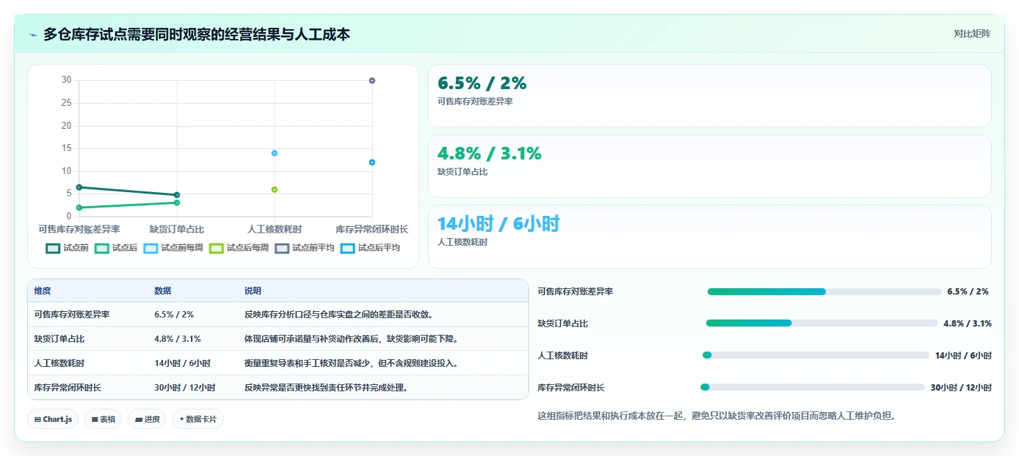Toggle the 试点前平均 legend item
This screenshot has height=456, width=1019.
coord(305,248)
